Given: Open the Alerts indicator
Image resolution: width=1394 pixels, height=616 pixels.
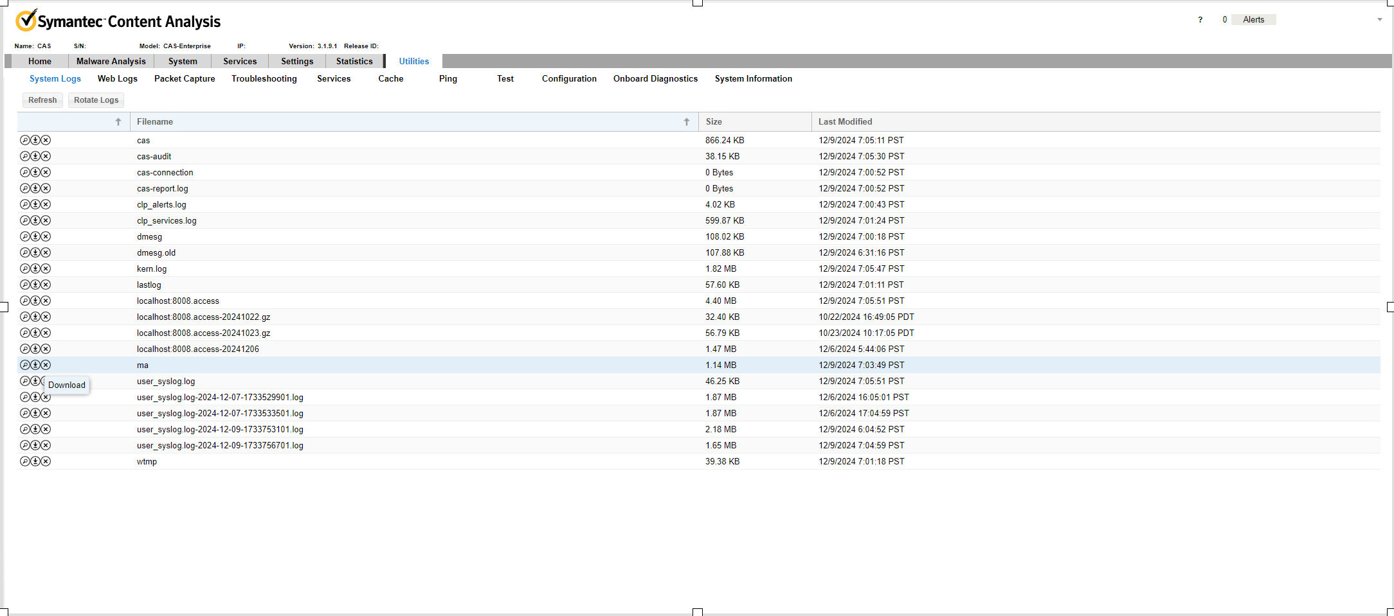Looking at the screenshot, I should (x=1253, y=20).
